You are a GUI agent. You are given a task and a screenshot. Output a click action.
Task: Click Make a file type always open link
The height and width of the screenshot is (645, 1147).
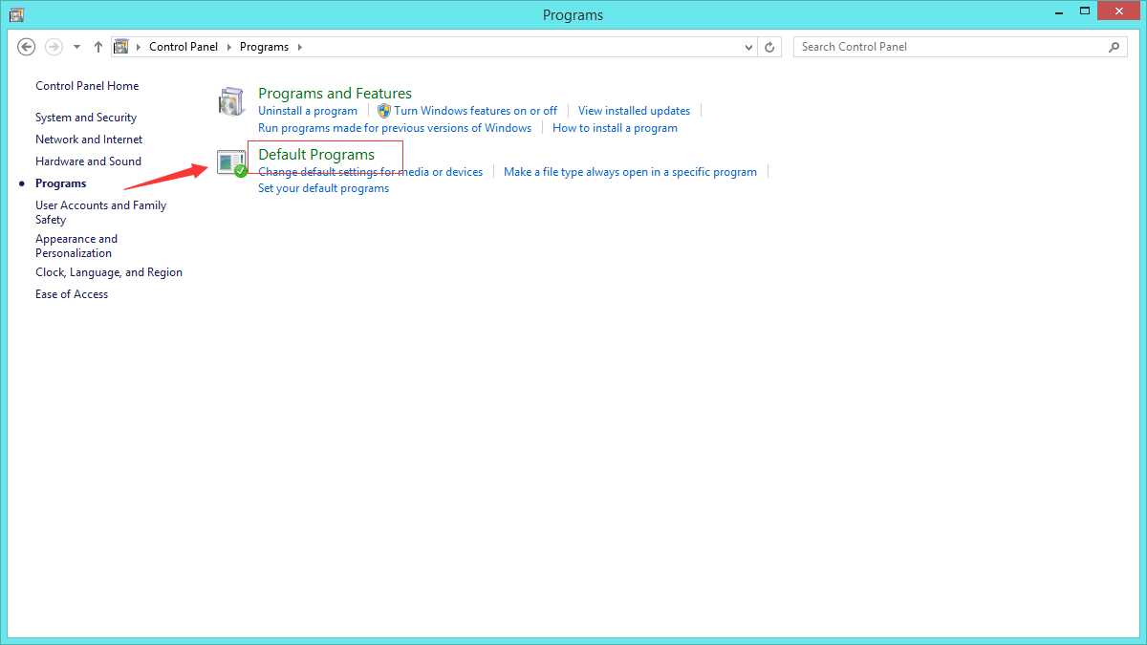coord(630,172)
